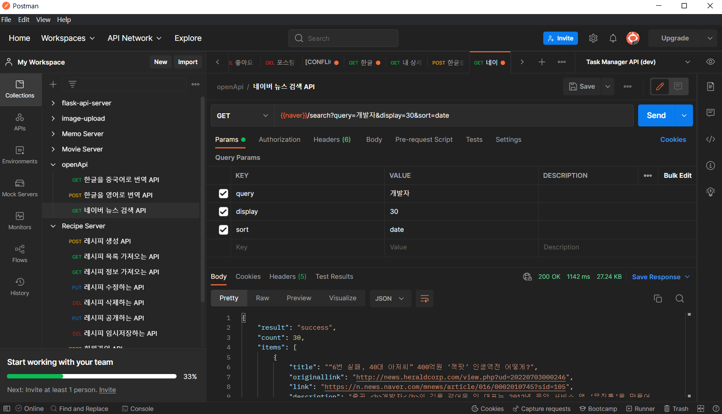Open the Environments sidebar panel
Screen dimensions: 722x414
pos(20,155)
